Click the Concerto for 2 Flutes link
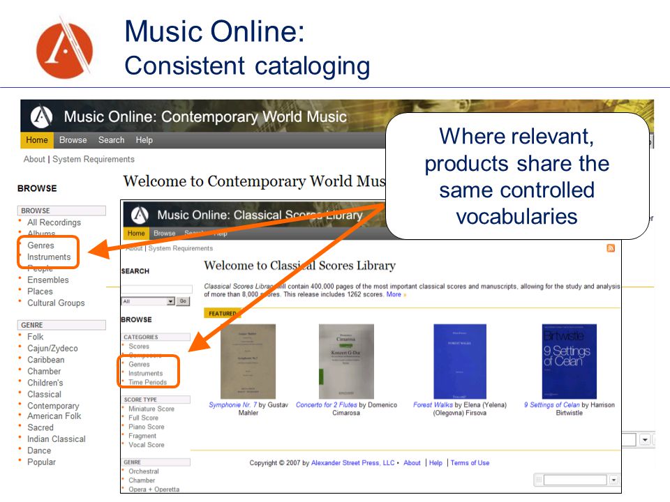This screenshot has height=502, width=670. pyautogui.click(x=327, y=404)
